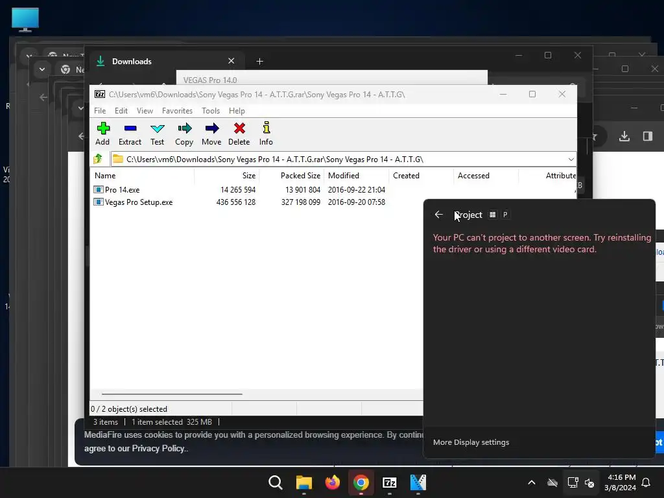Click the desktop monitor icon
This screenshot has width=664, height=498.
[25, 19]
